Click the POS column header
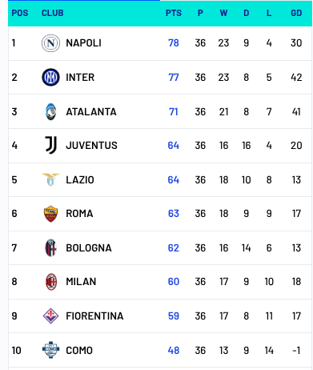Viewport: 313px width, 370px height. click(x=20, y=13)
